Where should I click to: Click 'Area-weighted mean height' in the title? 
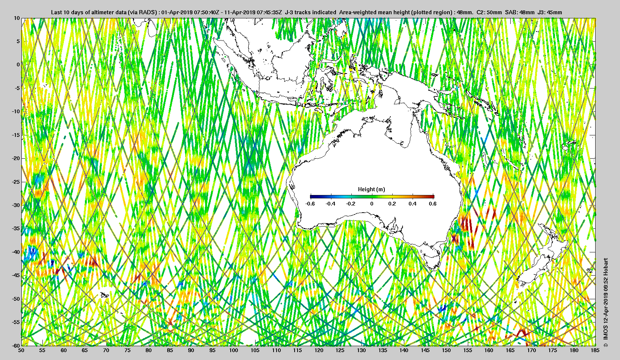point(374,12)
